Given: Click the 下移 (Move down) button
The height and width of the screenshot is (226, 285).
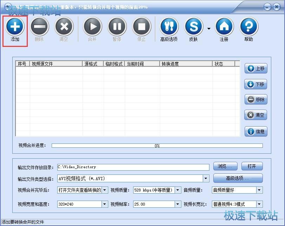Looking at the screenshot, I should pyautogui.click(x=256, y=84).
